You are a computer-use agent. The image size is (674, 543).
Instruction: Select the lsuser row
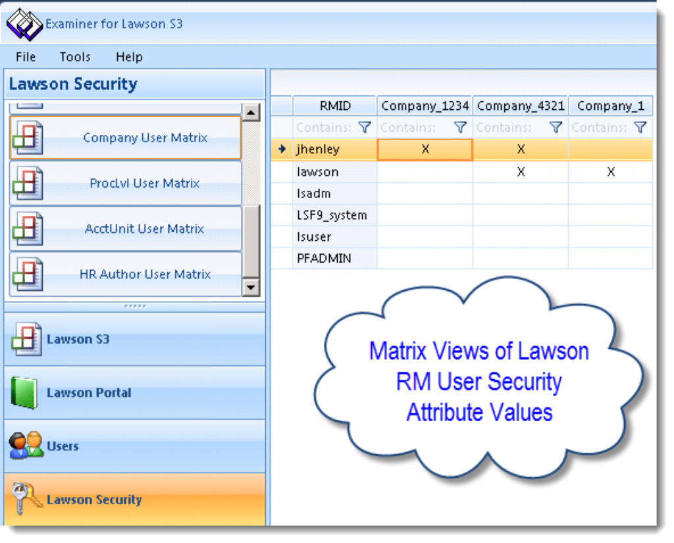click(461, 236)
